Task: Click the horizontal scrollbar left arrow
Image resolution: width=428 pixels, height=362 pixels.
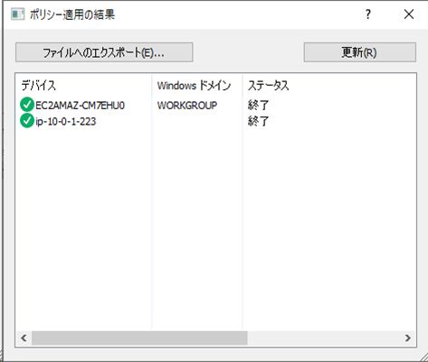Action: coord(24,338)
